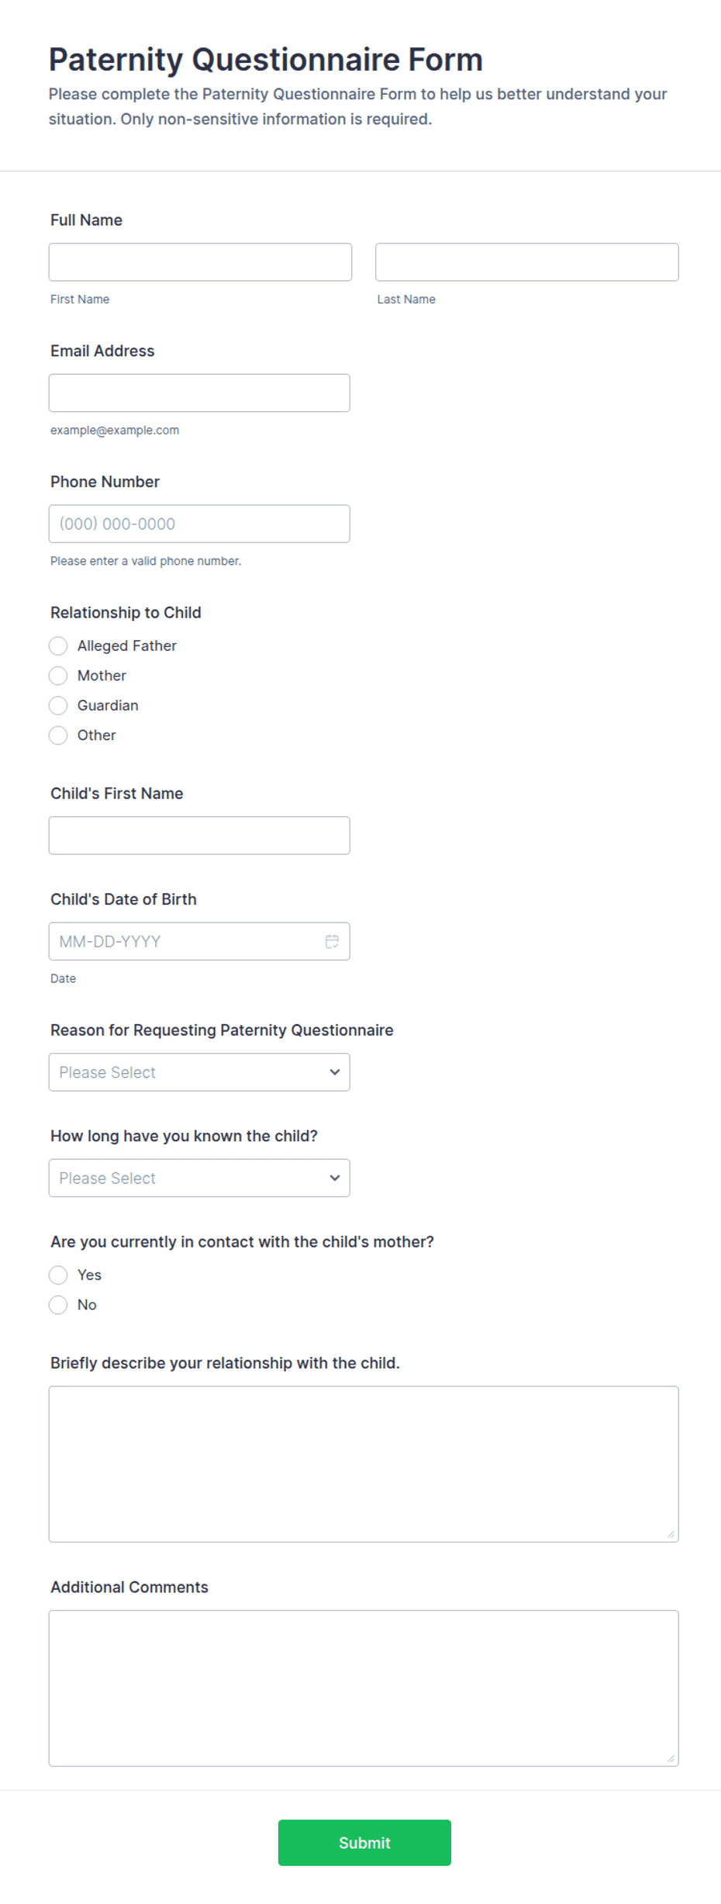Viewport: 721px width, 1904px height.
Task: Click the Child's Date of Birth field
Action: 199,941
